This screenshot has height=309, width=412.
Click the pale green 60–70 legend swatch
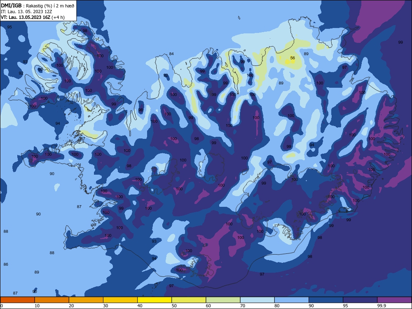223,300
